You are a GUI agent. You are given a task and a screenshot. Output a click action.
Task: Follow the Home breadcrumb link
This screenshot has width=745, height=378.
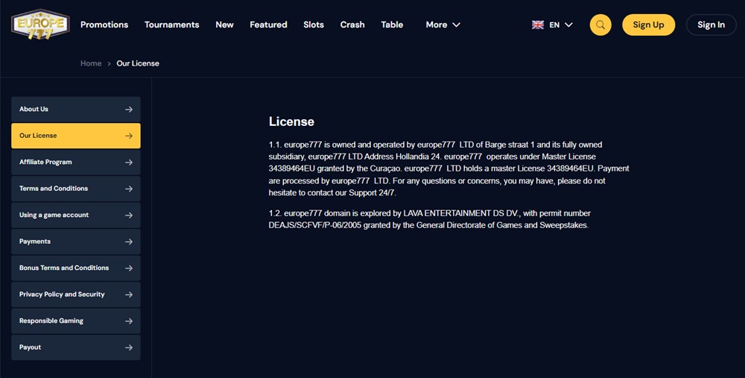pos(91,63)
